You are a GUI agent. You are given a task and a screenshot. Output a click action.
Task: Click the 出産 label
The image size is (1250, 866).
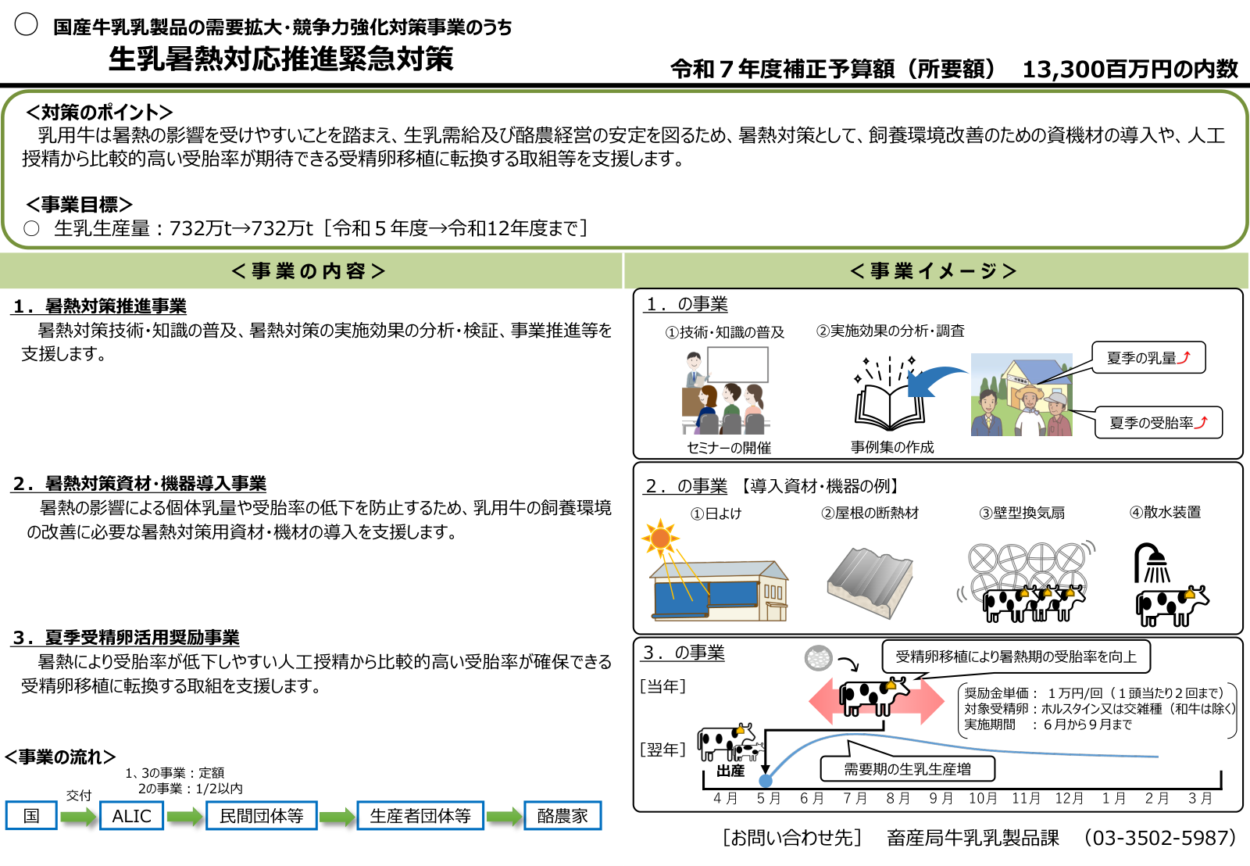click(730, 771)
